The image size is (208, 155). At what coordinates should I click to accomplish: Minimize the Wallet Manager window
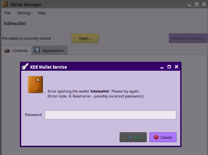click(189, 4)
